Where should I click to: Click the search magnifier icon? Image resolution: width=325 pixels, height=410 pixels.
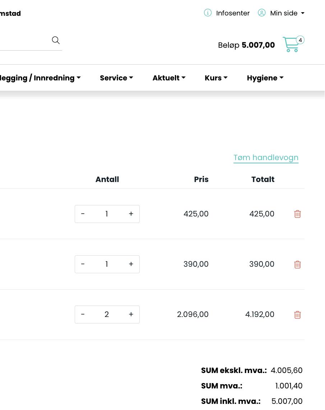click(x=56, y=40)
